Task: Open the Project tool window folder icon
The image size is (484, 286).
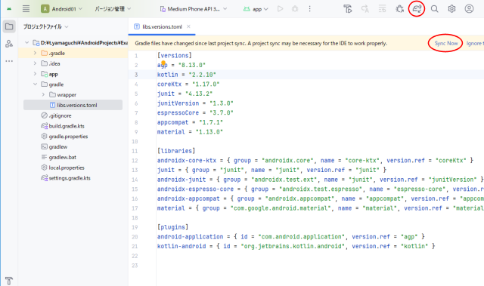Action: (x=9, y=26)
